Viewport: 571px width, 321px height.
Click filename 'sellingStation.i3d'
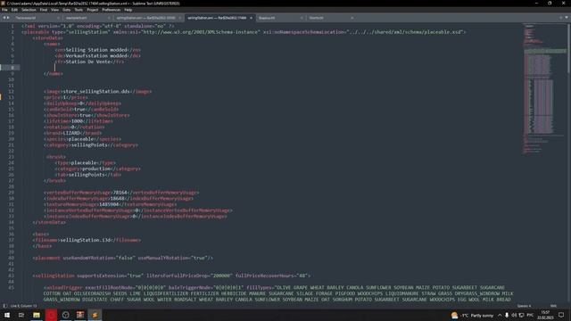[x=86, y=240]
